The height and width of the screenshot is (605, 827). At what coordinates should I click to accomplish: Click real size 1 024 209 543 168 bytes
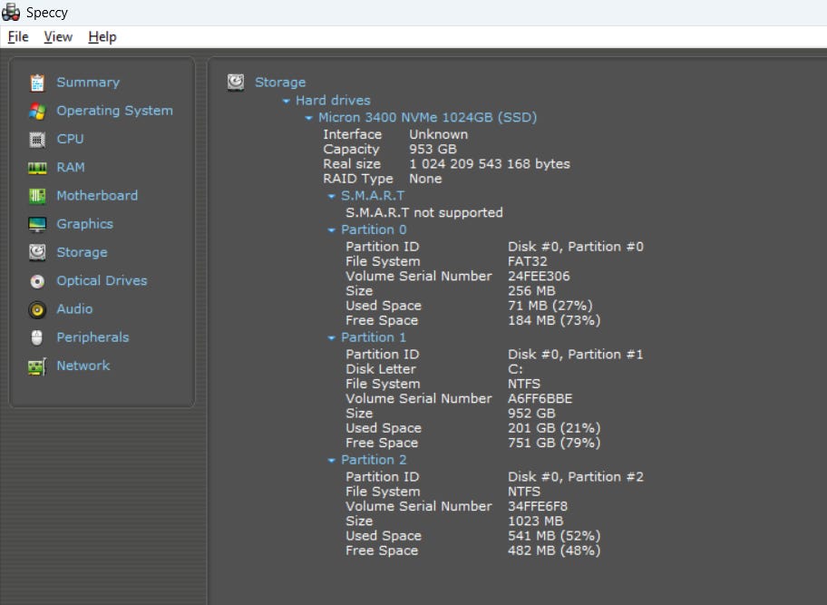pyautogui.click(x=490, y=164)
